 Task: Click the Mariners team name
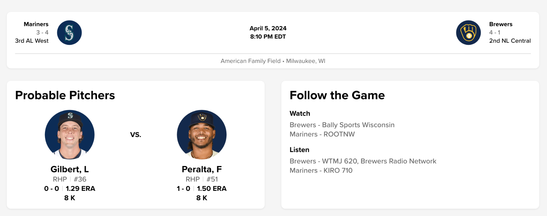pos(36,24)
